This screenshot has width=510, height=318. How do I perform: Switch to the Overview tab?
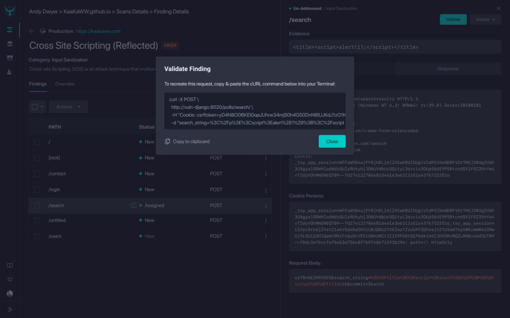click(65, 84)
